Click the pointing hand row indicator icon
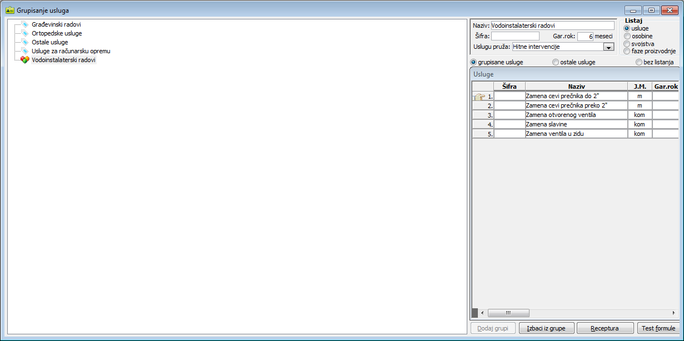Image resolution: width=684 pixels, height=341 pixels. point(480,96)
